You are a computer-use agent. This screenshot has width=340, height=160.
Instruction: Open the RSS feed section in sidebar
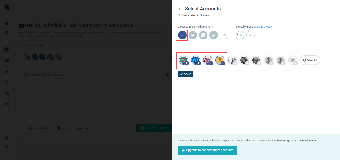tap(7, 71)
